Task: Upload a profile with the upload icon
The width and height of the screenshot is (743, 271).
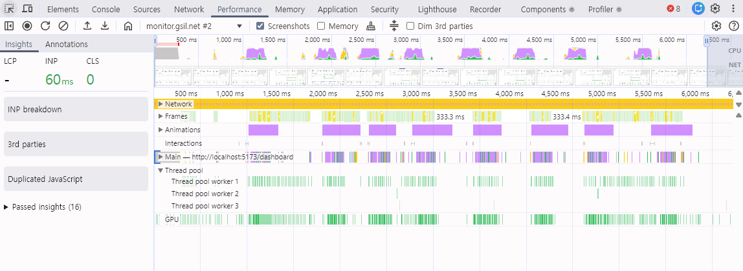Action: point(87,26)
